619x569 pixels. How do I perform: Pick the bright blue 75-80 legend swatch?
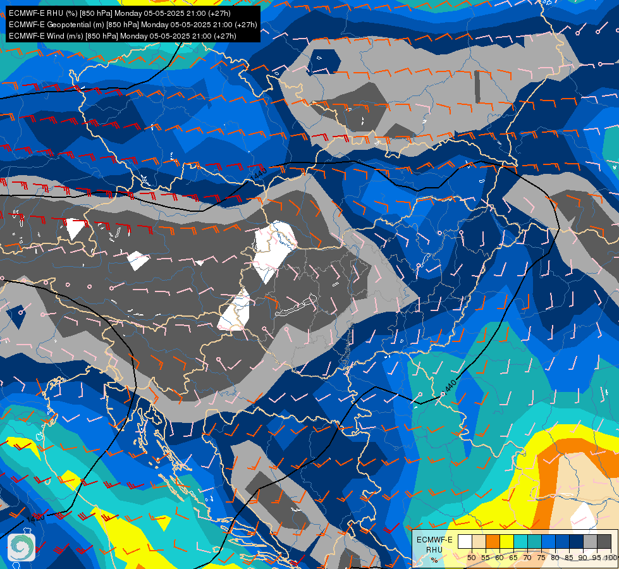pyautogui.click(x=549, y=541)
